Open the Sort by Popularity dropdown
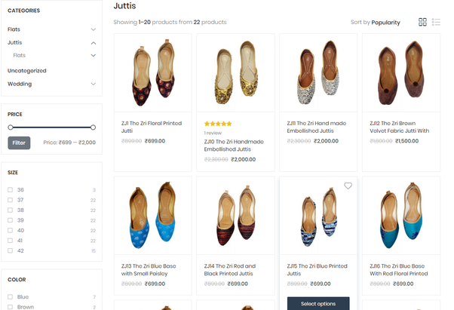454x310 pixels. point(376,23)
